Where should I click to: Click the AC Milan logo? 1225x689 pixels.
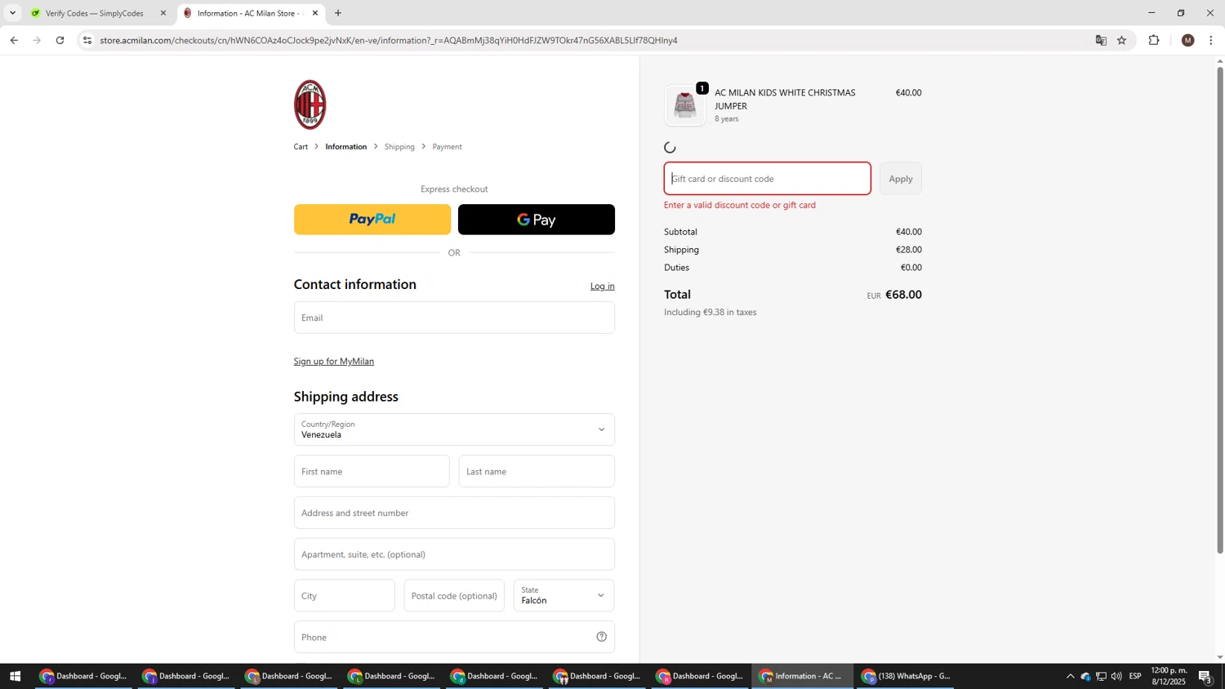point(310,104)
